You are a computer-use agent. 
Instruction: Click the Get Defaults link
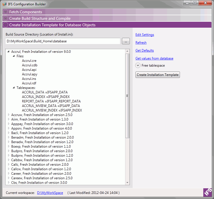144,51
